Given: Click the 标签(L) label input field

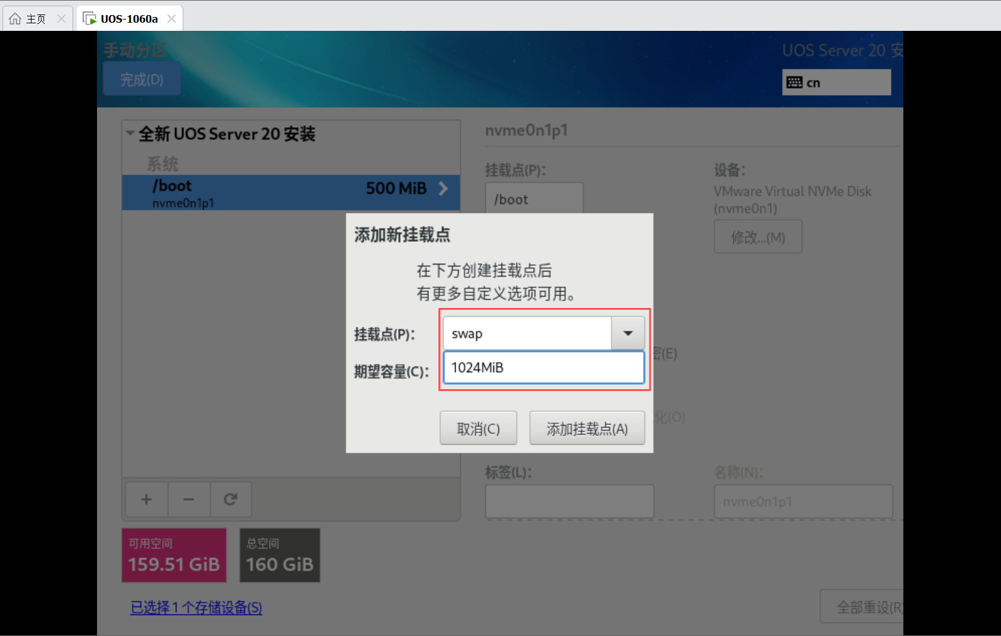Looking at the screenshot, I should [569, 501].
